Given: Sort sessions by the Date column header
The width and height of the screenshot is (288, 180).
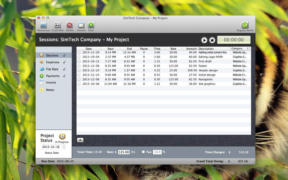Looking at the screenshot, I should coord(89,49).
